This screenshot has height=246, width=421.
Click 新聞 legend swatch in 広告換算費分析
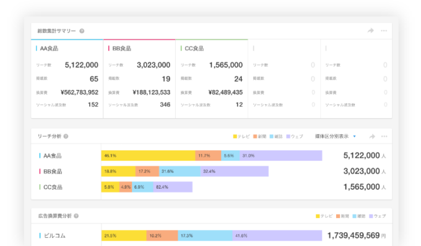pos(338,216)
